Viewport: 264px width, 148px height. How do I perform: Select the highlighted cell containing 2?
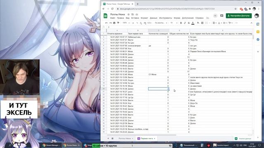158,89
